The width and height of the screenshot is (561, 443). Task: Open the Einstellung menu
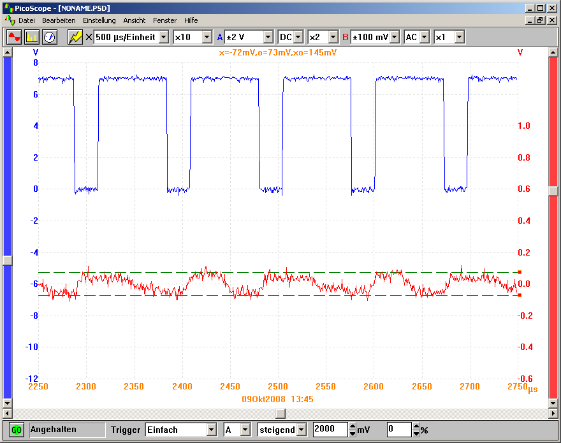[x=99, y=20]
